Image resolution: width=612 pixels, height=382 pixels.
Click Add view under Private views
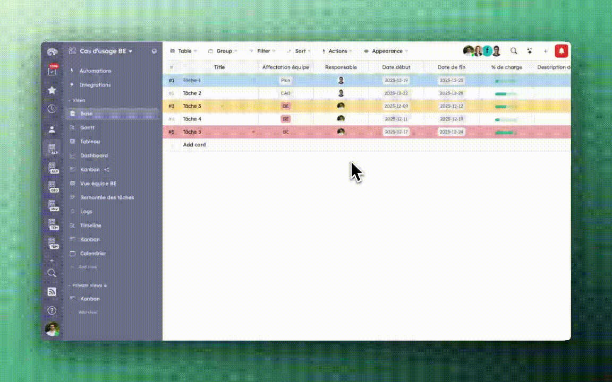tap(87, 312)
